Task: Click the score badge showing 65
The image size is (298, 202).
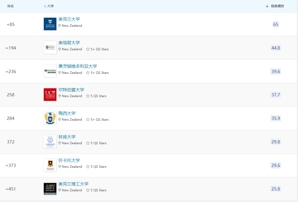Action: click(x=275, y=24)
